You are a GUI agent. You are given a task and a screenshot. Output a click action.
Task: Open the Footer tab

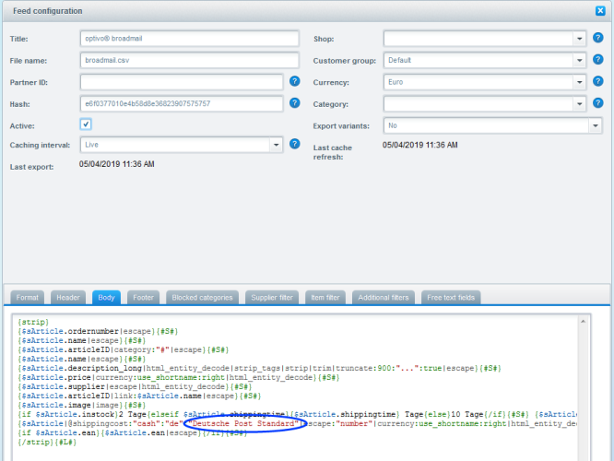click(143, 298)
